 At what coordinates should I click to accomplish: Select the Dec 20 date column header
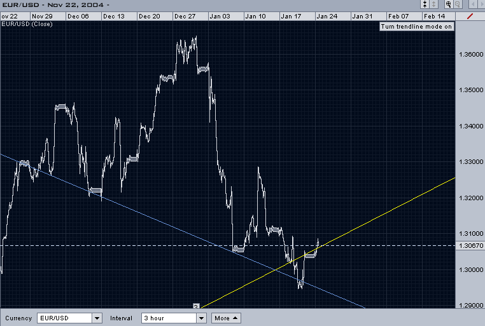[155, 17]
